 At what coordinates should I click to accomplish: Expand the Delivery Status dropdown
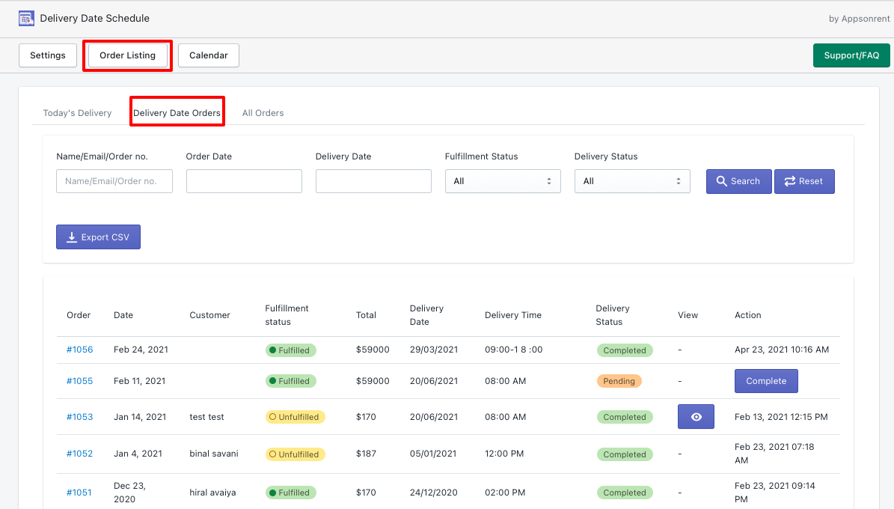[632, 181]
